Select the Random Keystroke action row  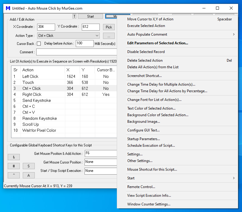[64, 118]
